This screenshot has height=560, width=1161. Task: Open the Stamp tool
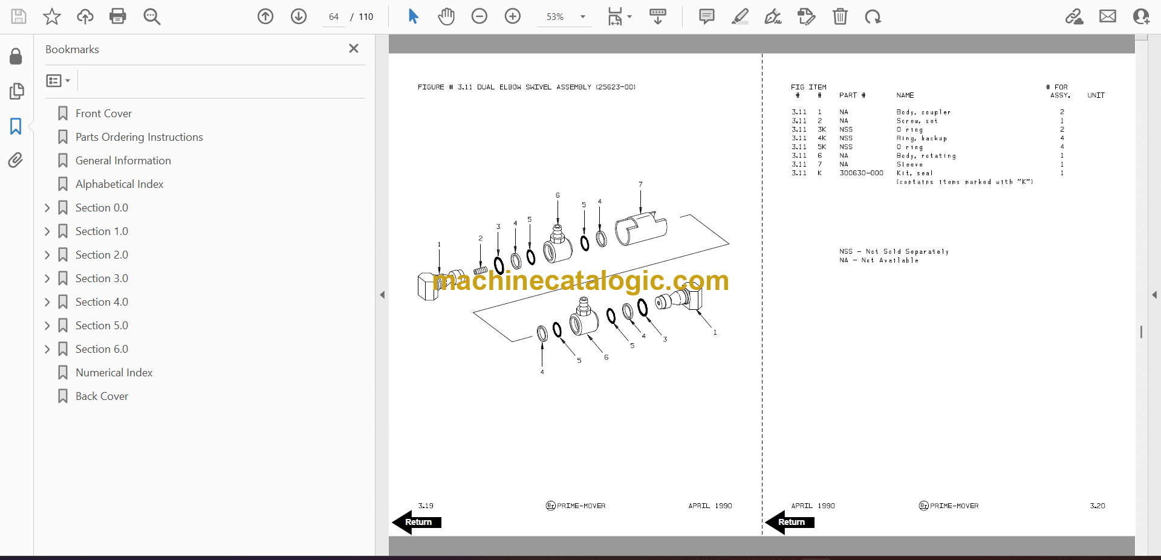[x=807, y=16]
